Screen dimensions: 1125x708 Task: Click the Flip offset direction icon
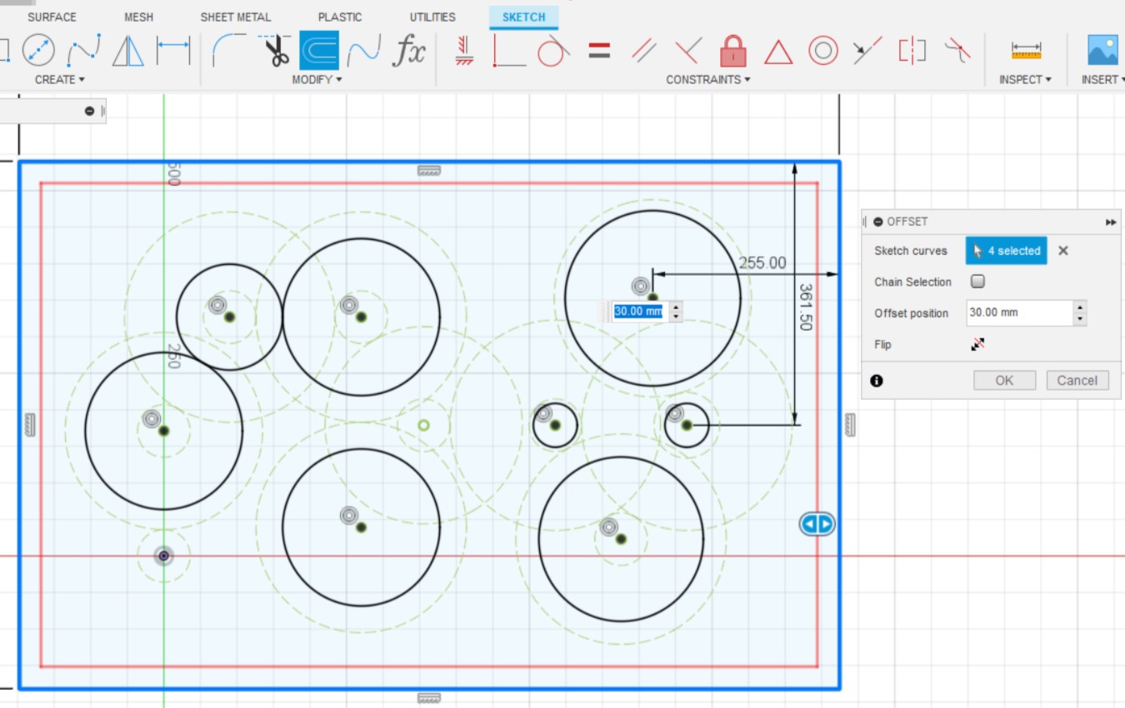coord(977,344)
